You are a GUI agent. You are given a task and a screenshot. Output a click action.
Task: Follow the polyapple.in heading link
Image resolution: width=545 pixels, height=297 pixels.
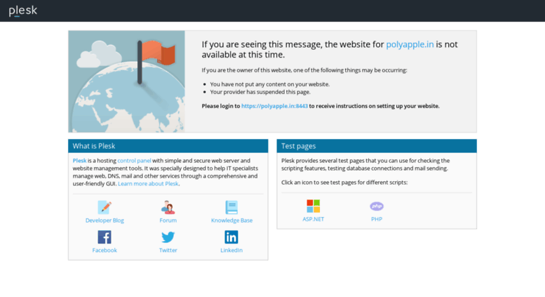click(x=410, y=44)
